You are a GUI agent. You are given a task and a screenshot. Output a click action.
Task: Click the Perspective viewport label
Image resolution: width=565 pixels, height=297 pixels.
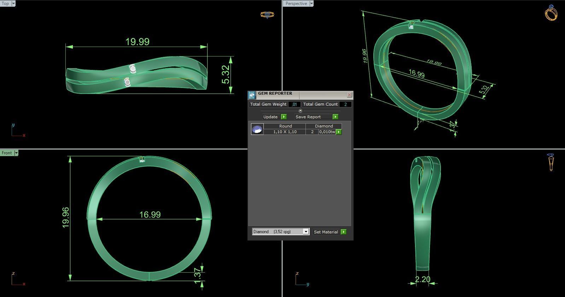[296, 4]
